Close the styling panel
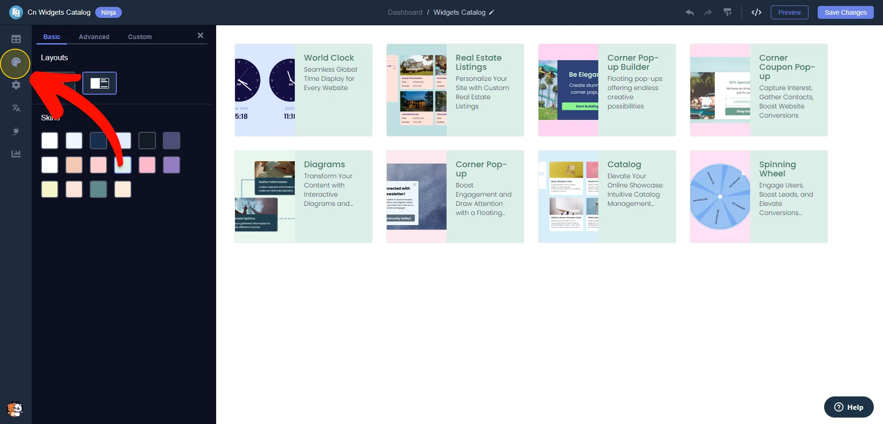The width and height of the screenshot is (883, 424). [x=201, y=35]
